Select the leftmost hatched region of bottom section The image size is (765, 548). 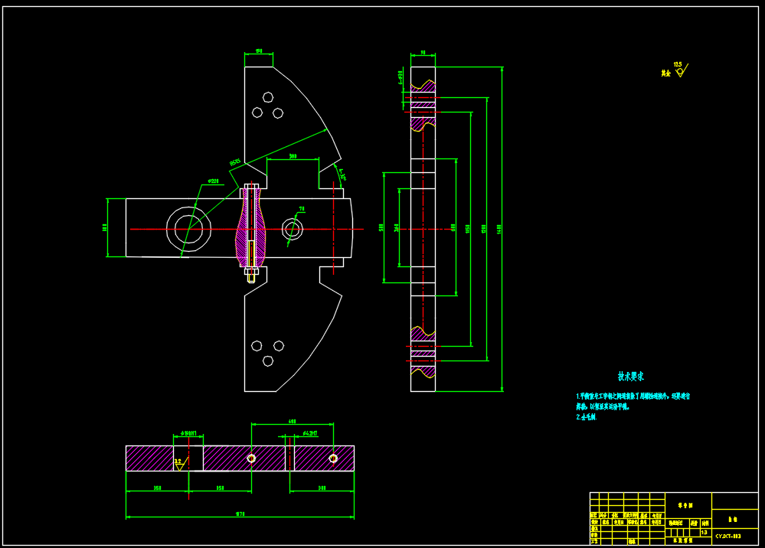coord(149,458)
